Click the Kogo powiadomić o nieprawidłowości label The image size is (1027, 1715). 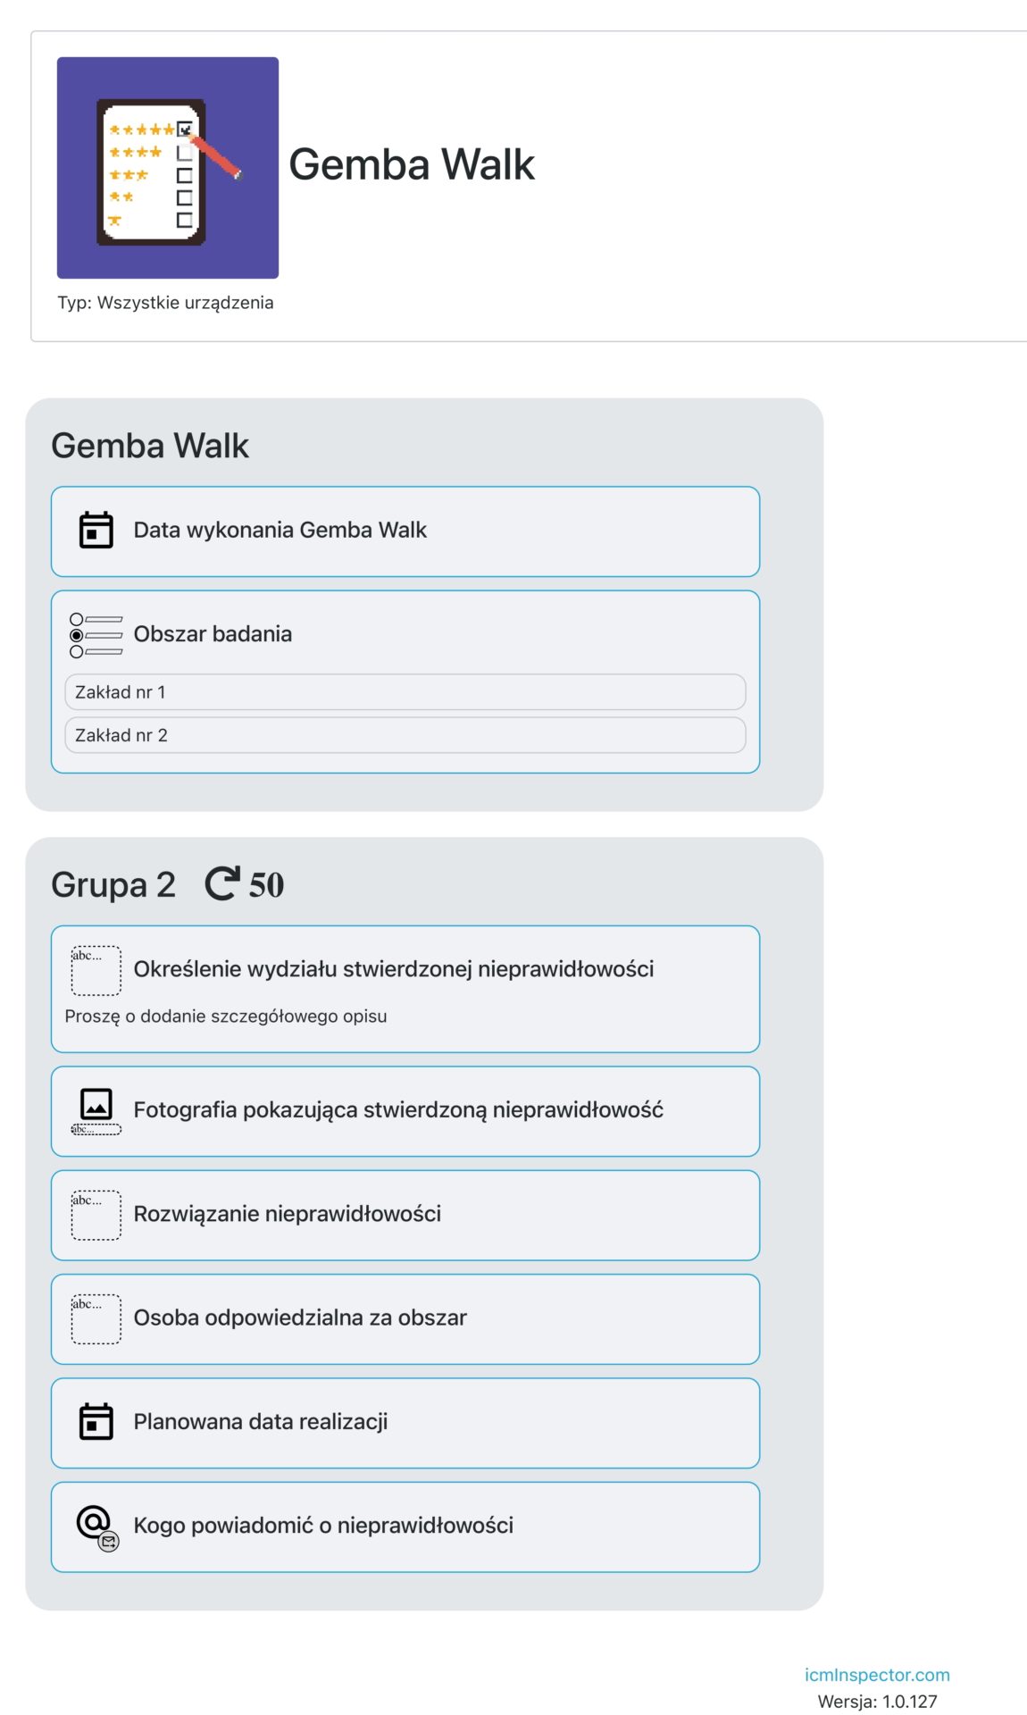323,1525
